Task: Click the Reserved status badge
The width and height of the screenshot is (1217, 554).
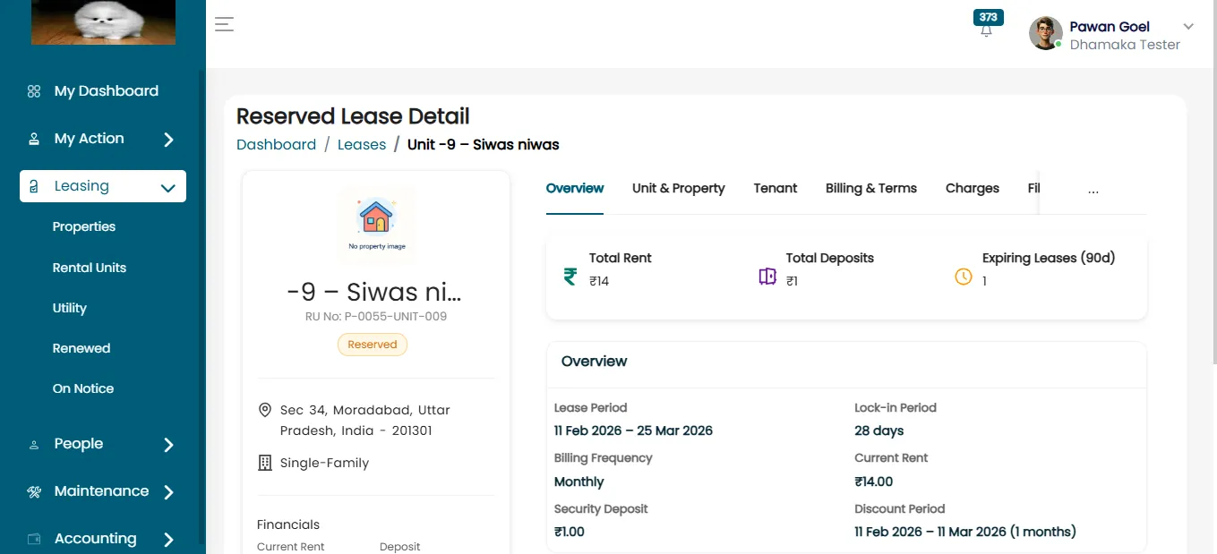Action: [373, 345]
